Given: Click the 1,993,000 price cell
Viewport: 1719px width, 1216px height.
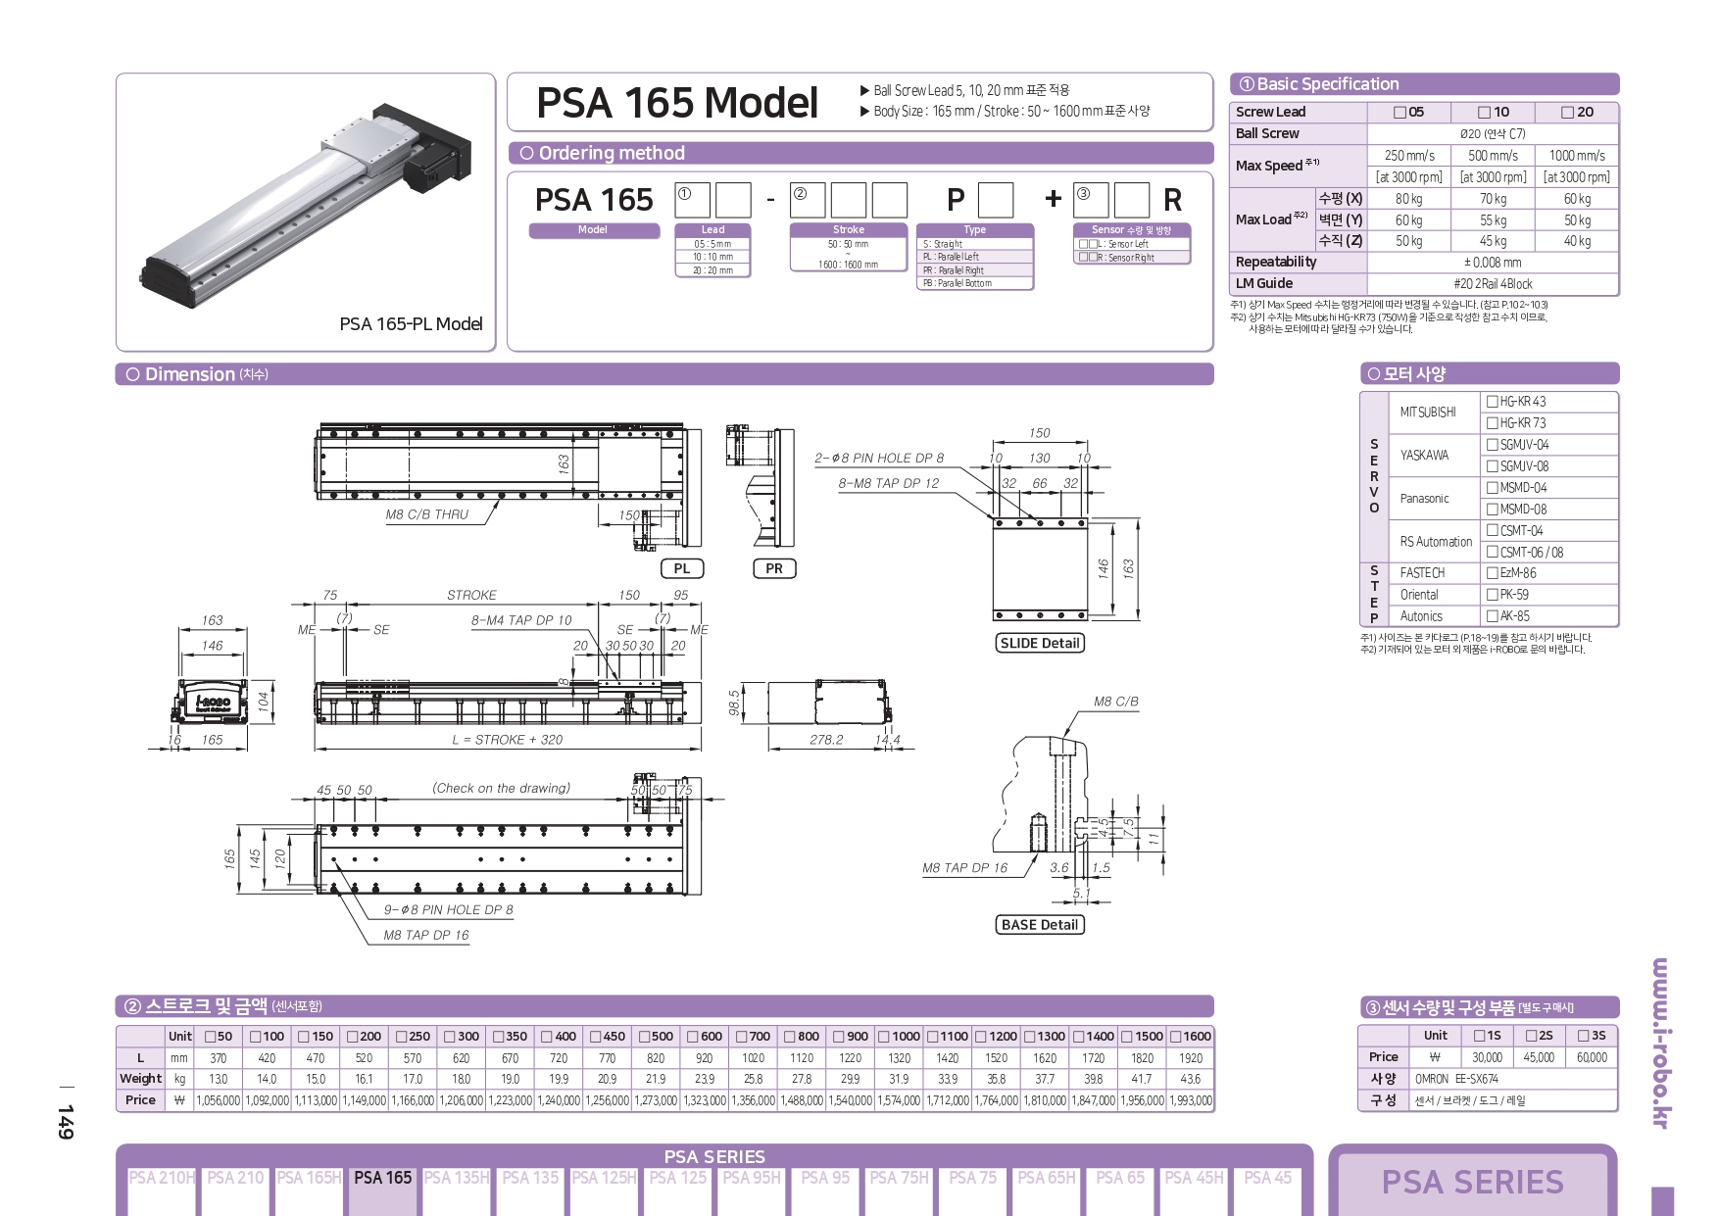Looking at the screenshot, I should [1190, 1100].
